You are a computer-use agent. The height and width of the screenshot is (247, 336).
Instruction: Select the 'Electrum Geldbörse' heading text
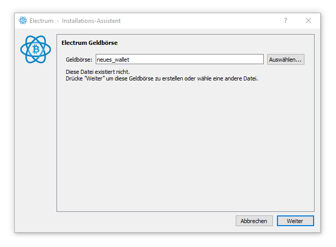pos(90,43)
